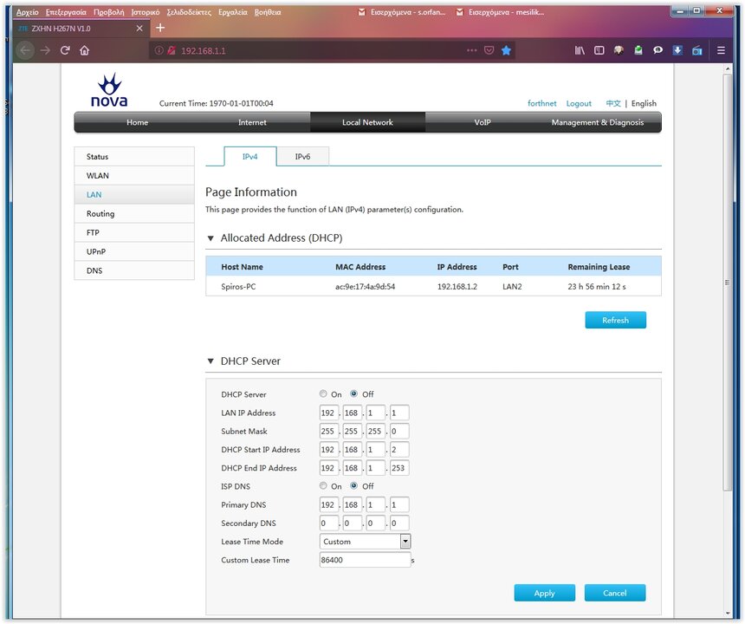The width and height of the screenshot is (745, 624).
Task: Switch language to 中文
Action: 613,103
